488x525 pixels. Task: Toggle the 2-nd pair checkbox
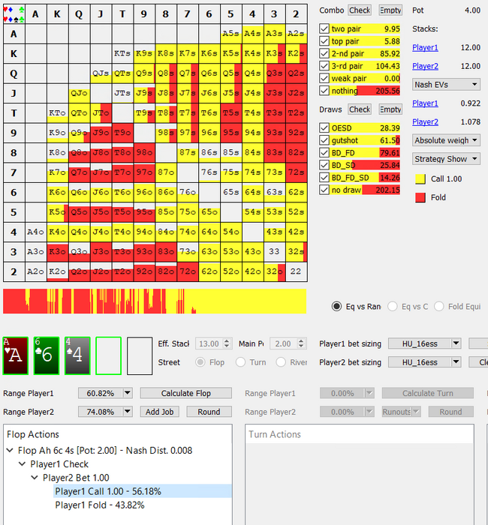point(324,53)
